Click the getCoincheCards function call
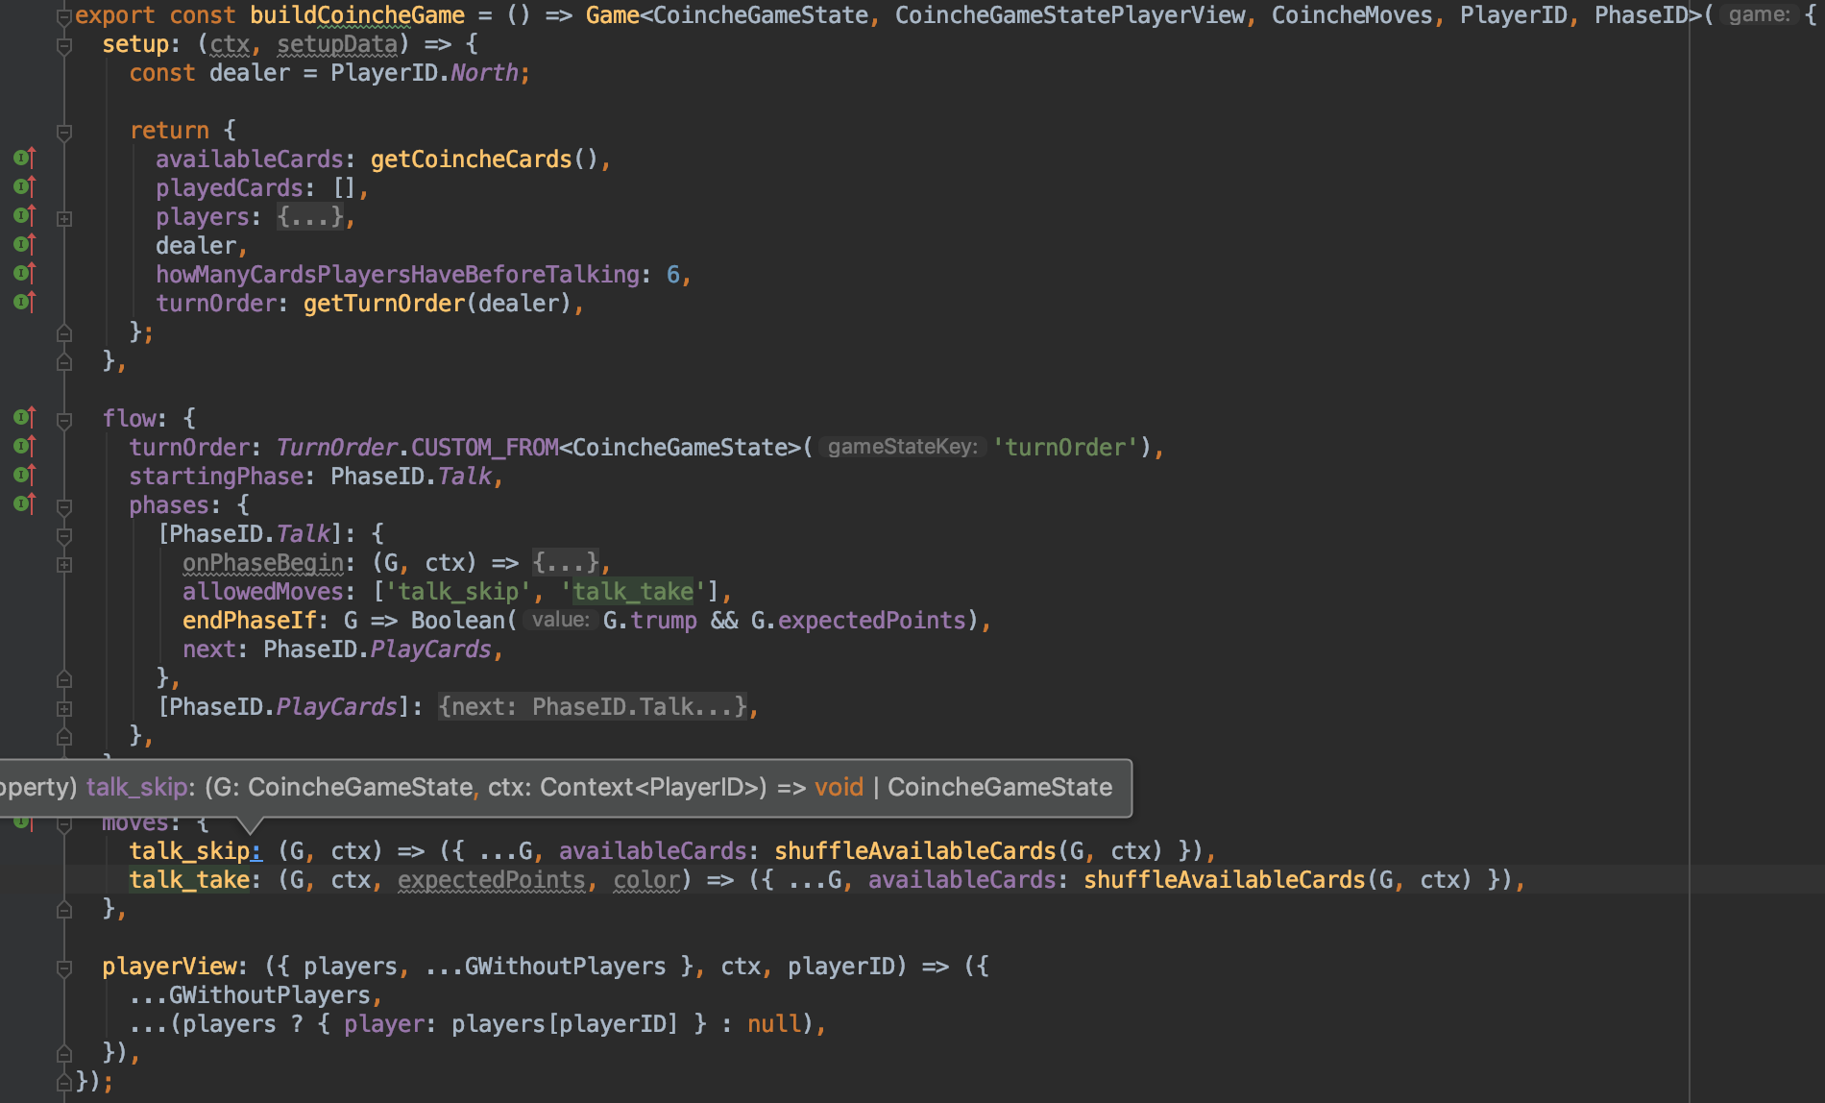Viewport: 1825px width, 1103px height. [472, 159]
